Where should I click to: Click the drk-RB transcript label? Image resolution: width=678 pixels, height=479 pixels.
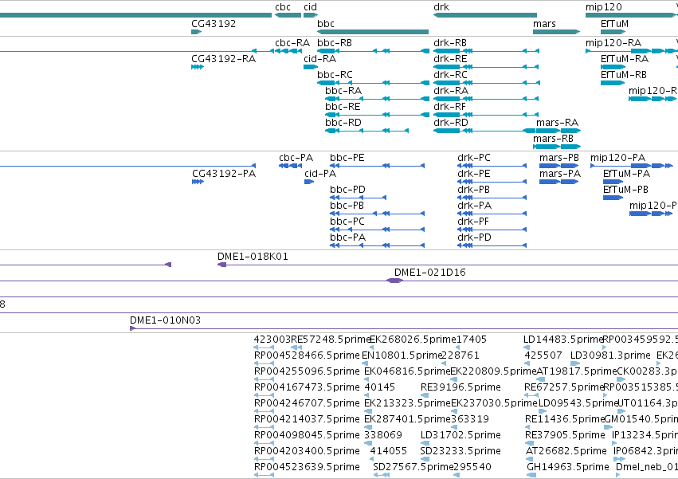(450, 43)
